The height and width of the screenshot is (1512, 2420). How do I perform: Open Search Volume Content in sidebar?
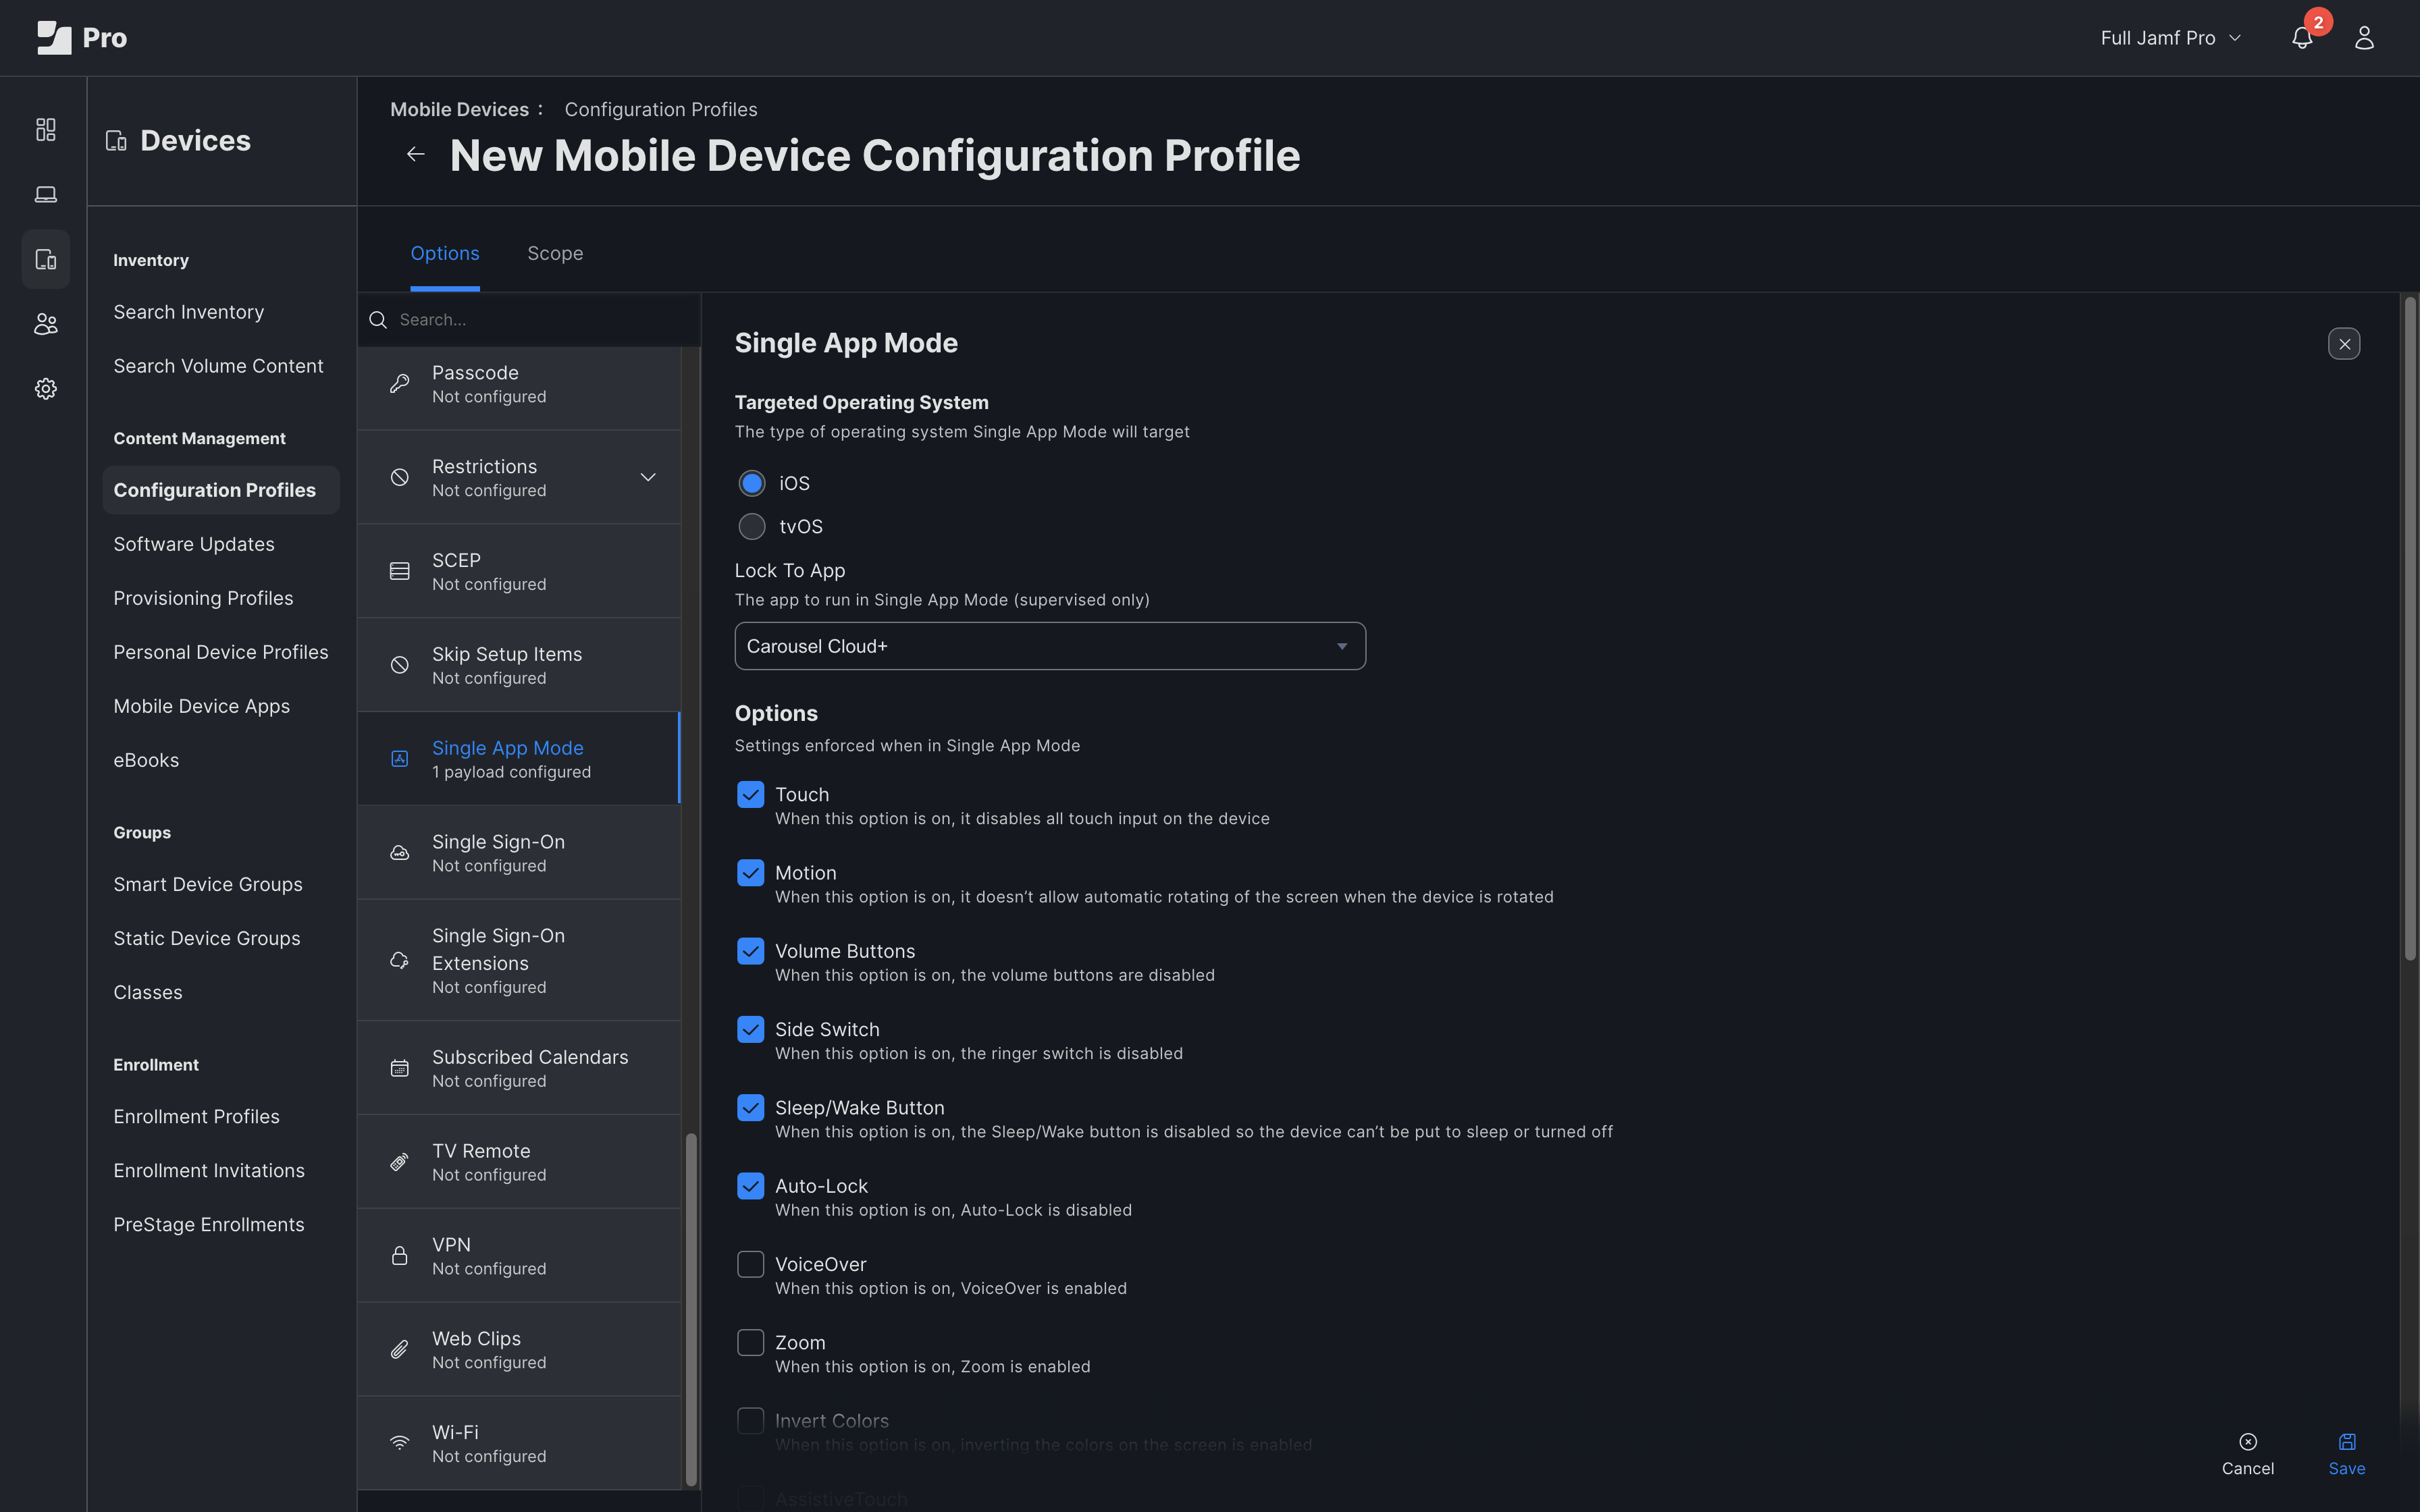[x=218, y=366]
